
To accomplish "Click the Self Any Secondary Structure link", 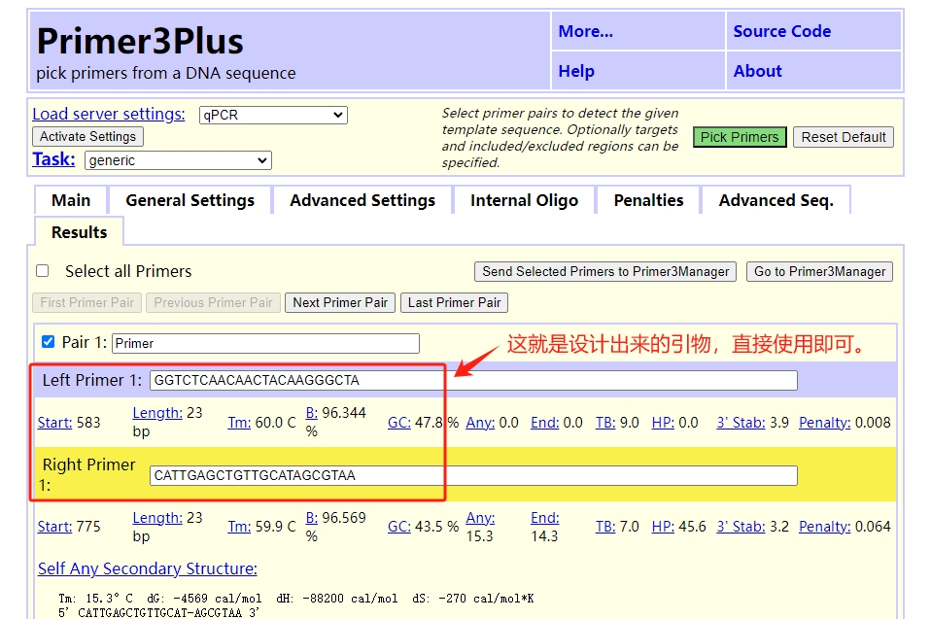I will pos(148,568).
